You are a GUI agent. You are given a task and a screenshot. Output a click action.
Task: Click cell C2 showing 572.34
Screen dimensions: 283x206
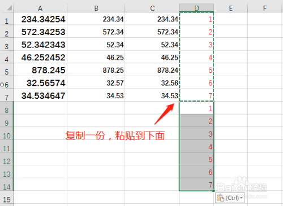(152, 32)
